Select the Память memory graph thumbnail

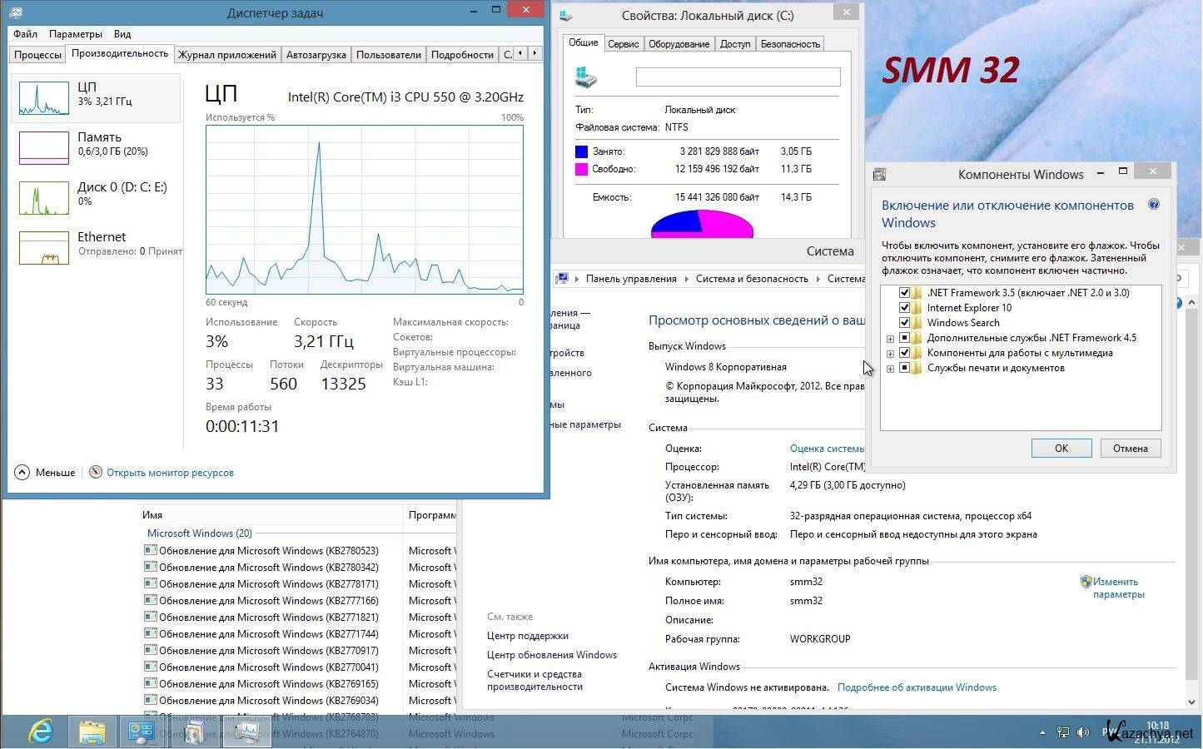(44, 148)
